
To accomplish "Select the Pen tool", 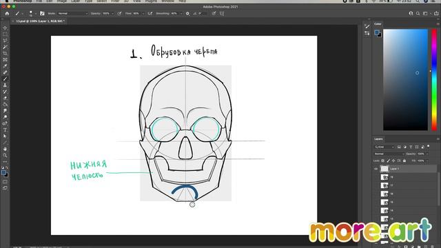I will click(x=5, y=123).
